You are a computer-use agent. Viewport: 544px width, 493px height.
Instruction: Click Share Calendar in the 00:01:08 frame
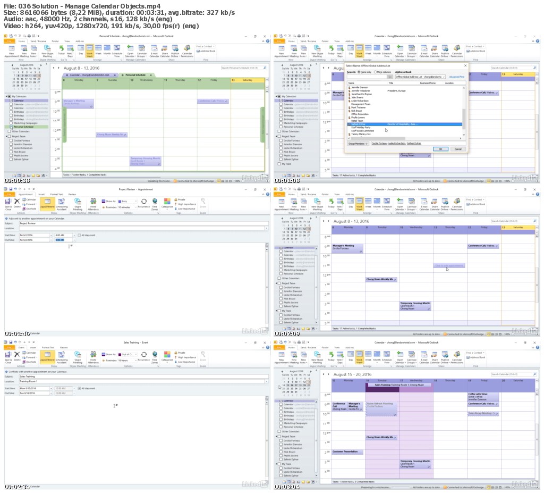(435, 51)
